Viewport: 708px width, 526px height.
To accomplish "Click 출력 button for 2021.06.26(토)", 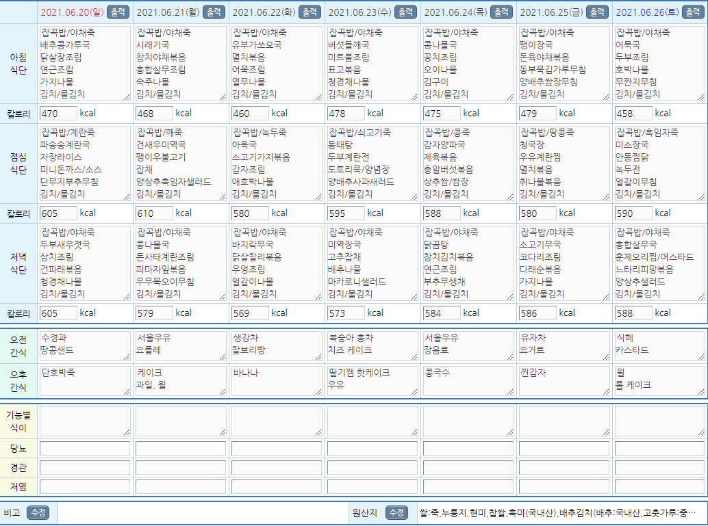I will click(x=693, y=12).
